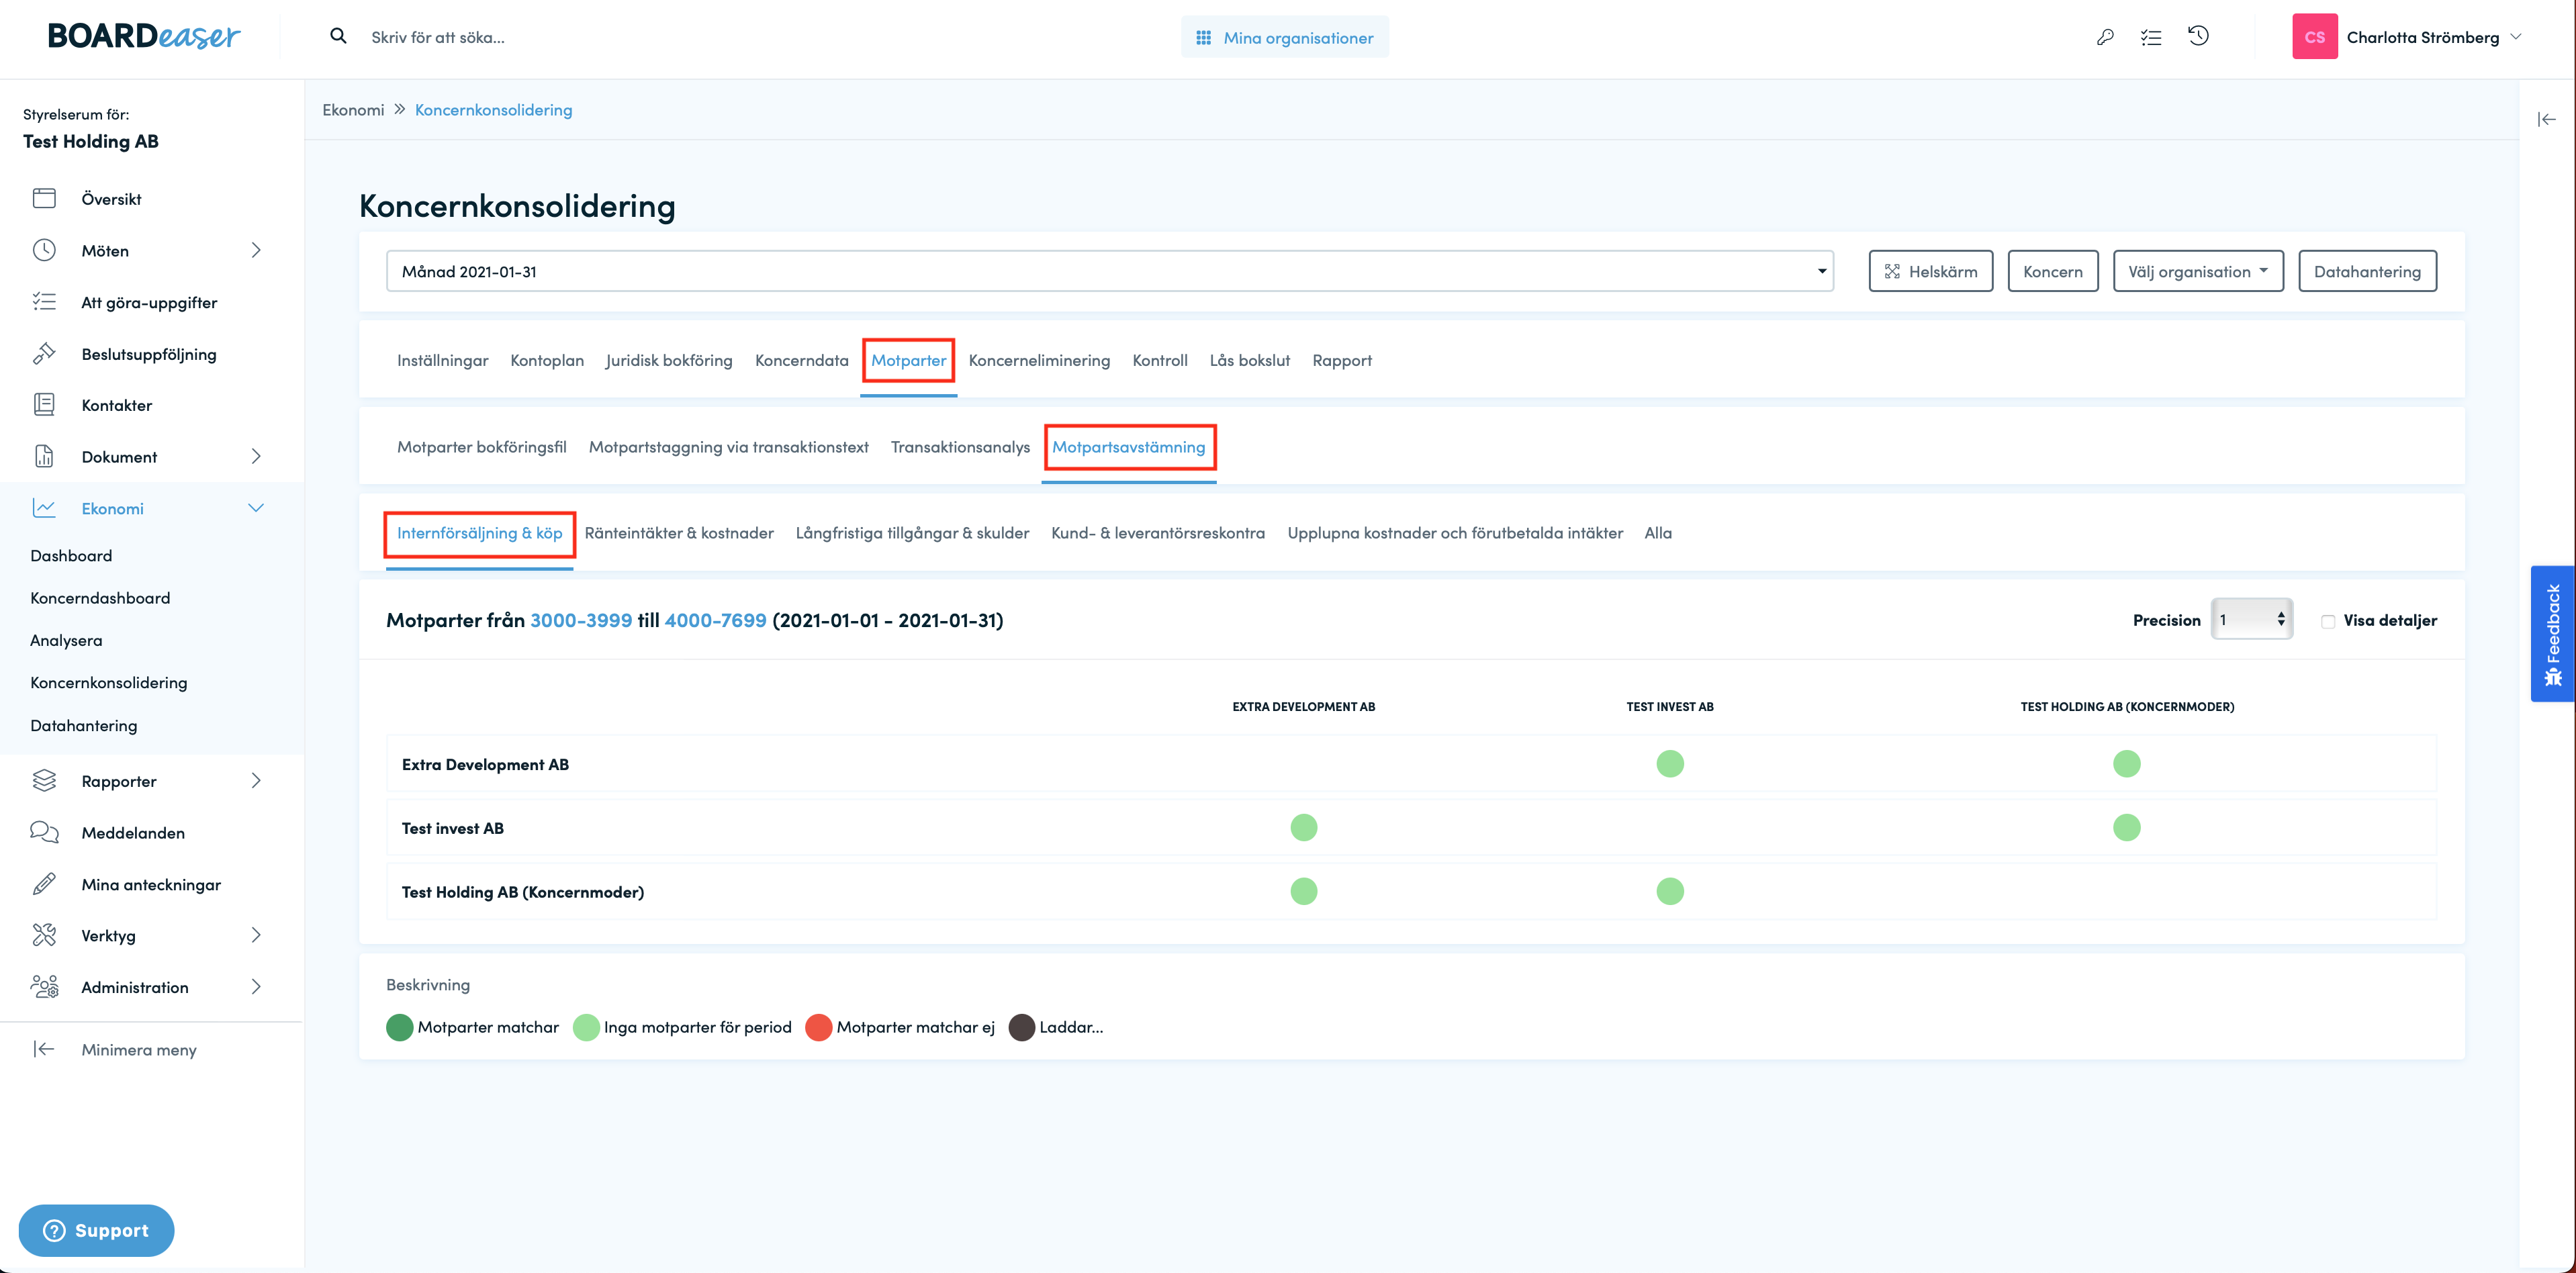Click the Möten clock icon

click(x=44, y=250)
